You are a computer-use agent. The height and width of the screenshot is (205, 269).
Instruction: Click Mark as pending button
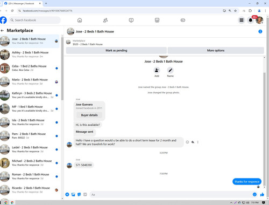tap(116, 51)
